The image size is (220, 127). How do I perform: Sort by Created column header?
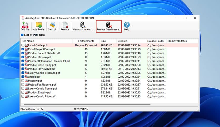[131, 41]
